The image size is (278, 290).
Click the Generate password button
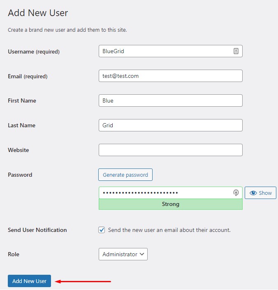pos(125,175)
